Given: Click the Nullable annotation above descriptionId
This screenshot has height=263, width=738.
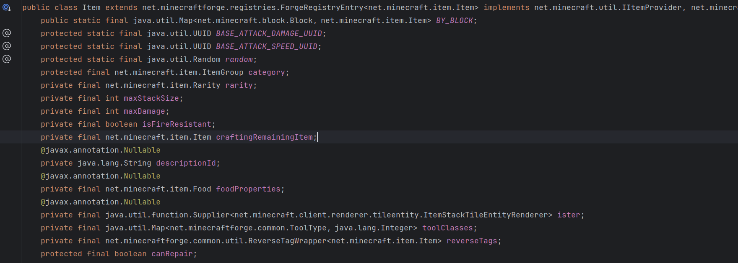Looking at the screenshot, I should pos(142,150).
